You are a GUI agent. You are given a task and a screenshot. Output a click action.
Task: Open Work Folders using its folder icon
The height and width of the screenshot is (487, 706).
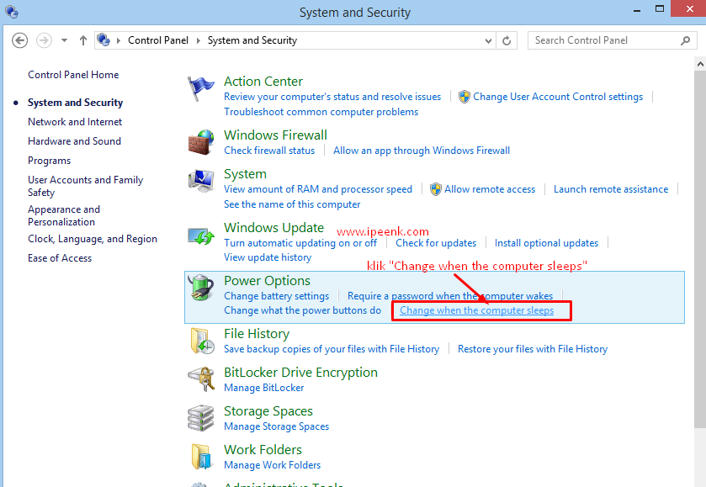pyautogui.click(x=201, y=456)
